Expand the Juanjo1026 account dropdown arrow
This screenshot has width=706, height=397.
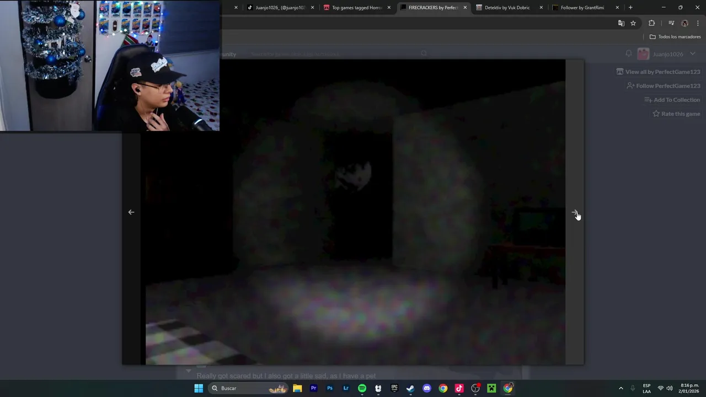coord(693,54)
